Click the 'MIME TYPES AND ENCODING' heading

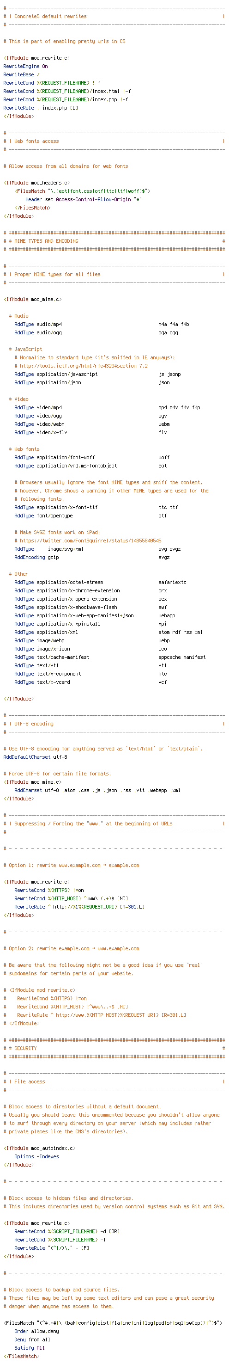(41, 241)
